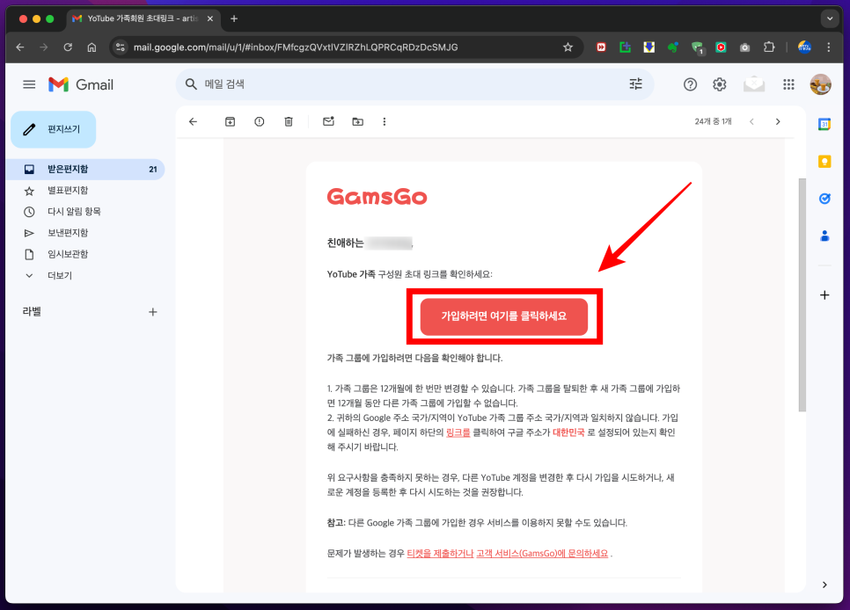The image size is (850, 610).
Task: Move email to a folder
Action: [x=358, y=121]
